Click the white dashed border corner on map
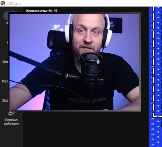162x147 pixels. (155, 115)
